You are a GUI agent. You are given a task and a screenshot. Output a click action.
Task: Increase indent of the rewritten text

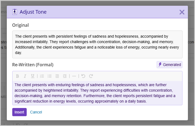pos(65,76)
